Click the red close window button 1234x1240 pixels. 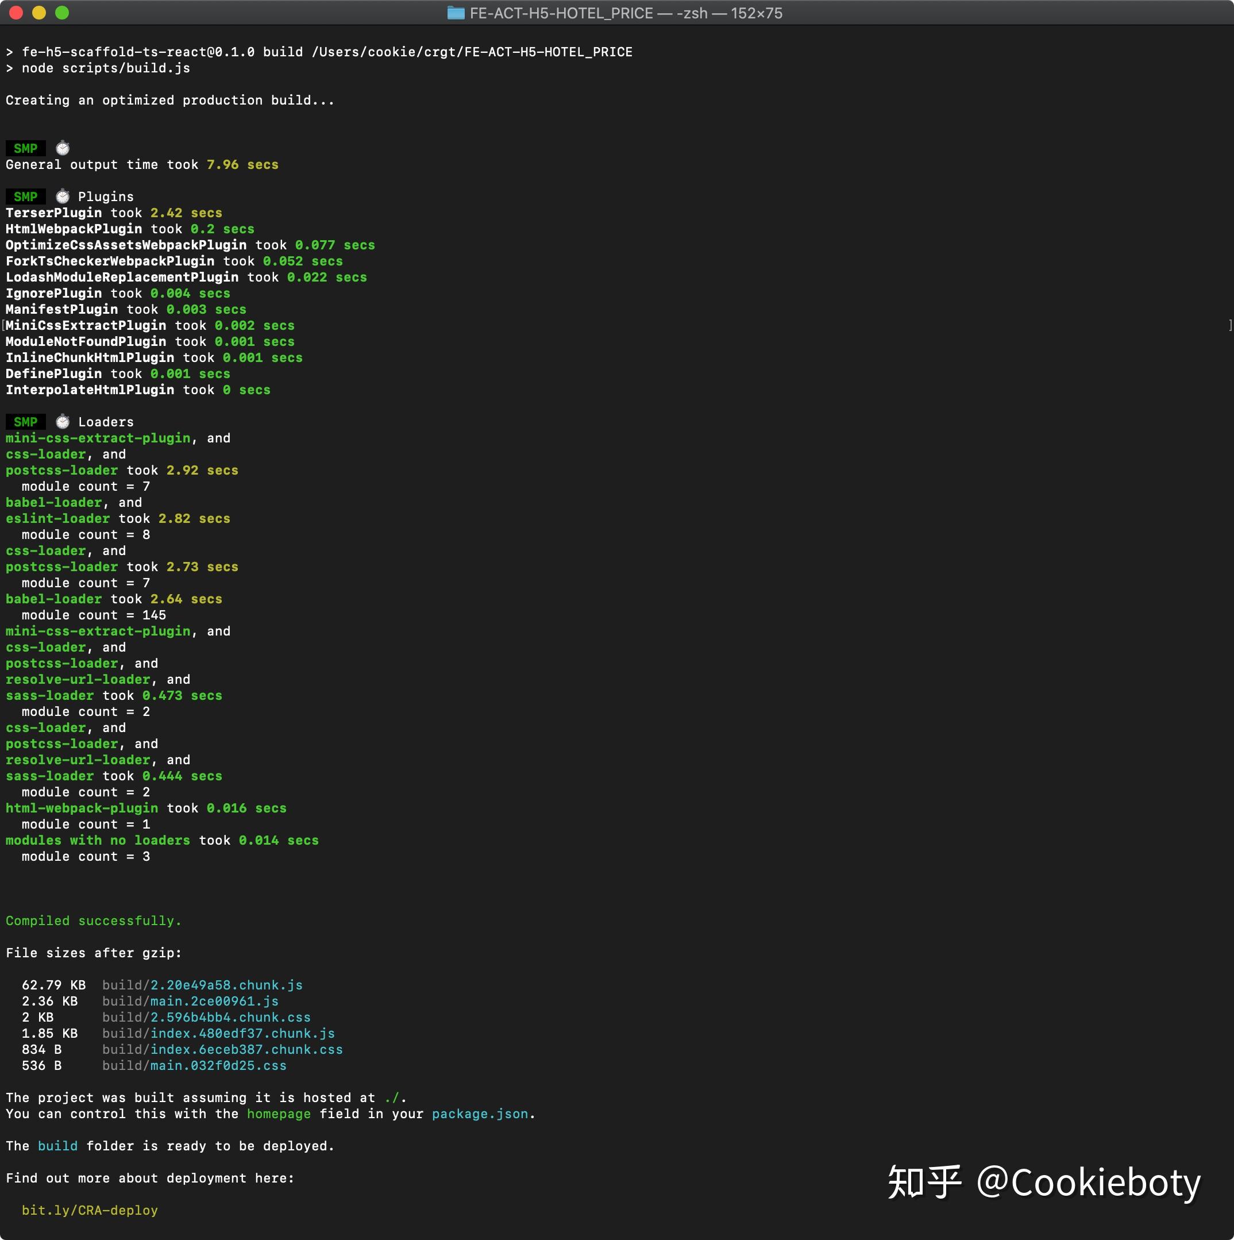[16, 13]
